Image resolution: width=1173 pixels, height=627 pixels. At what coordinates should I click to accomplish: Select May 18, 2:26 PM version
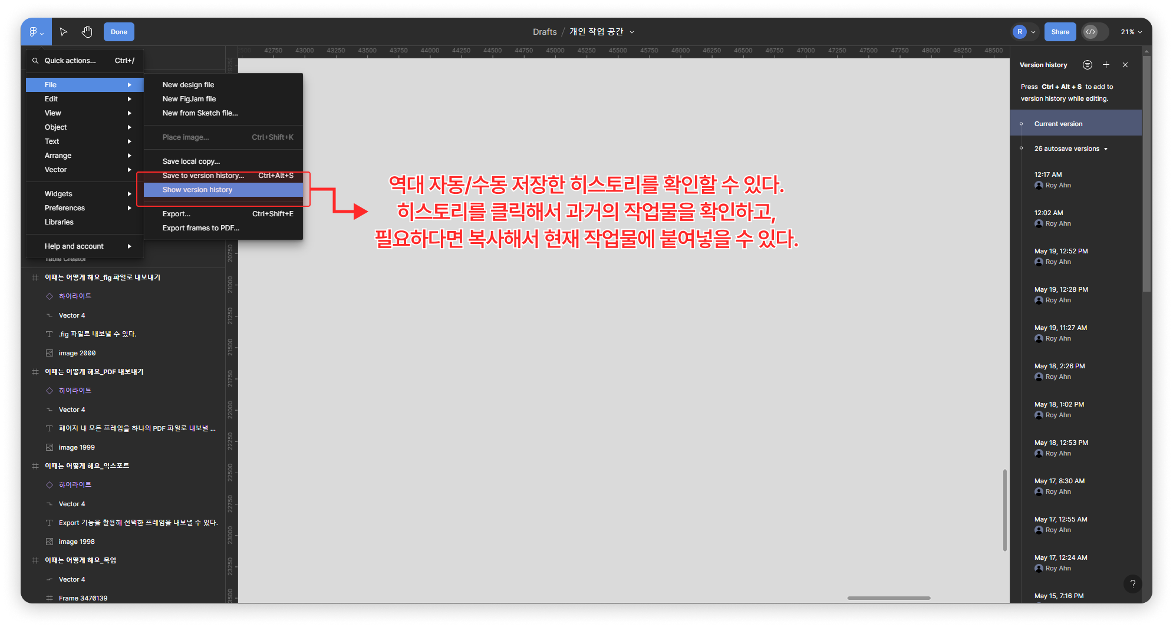[x=1076, y=371]
